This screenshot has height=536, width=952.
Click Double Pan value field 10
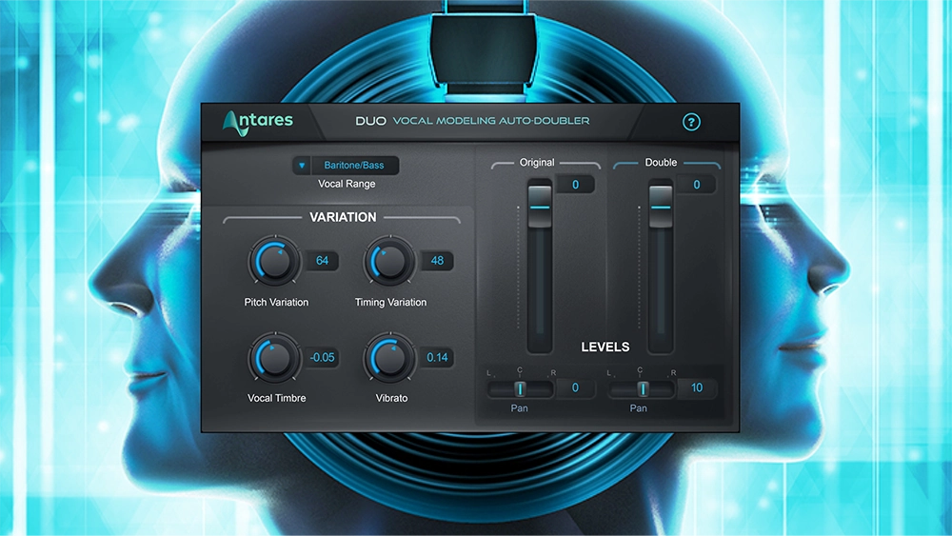tap(697, 387)
